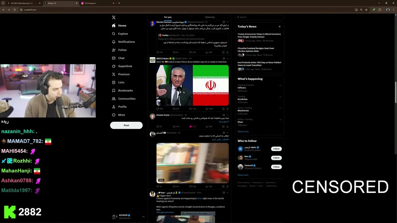397x223 pixels.
Task: Open Lists from the sidebar
Action: tap(118, 82)
